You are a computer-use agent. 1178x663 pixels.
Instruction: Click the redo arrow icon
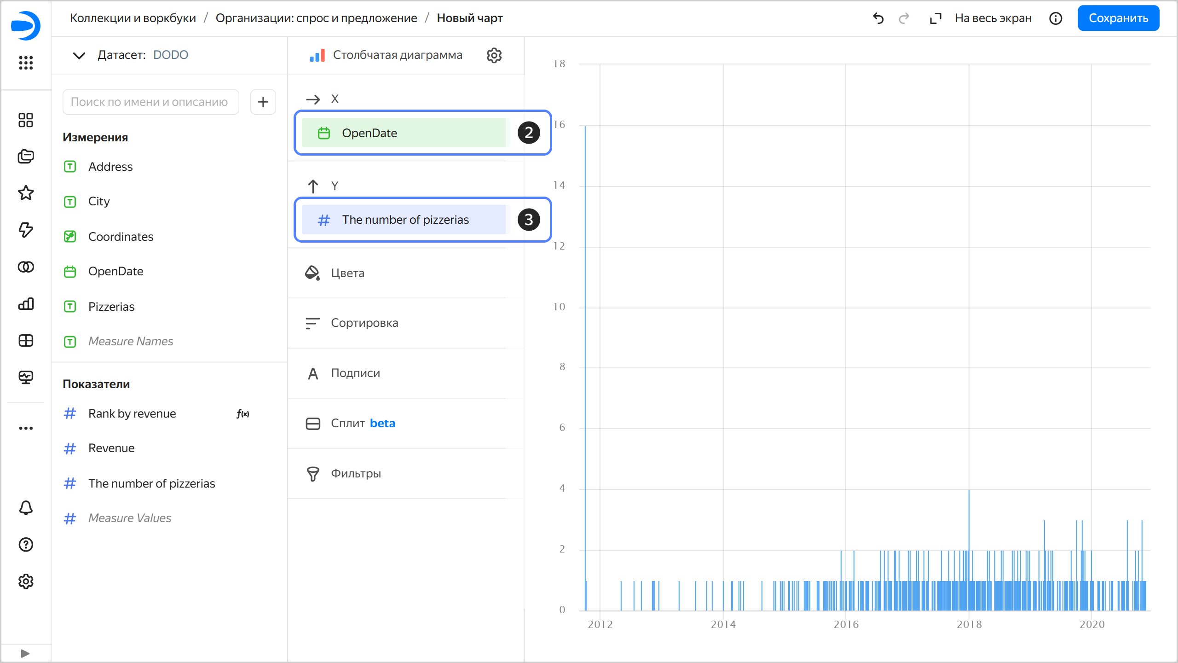pyautogui.click(x=904, y=18)
